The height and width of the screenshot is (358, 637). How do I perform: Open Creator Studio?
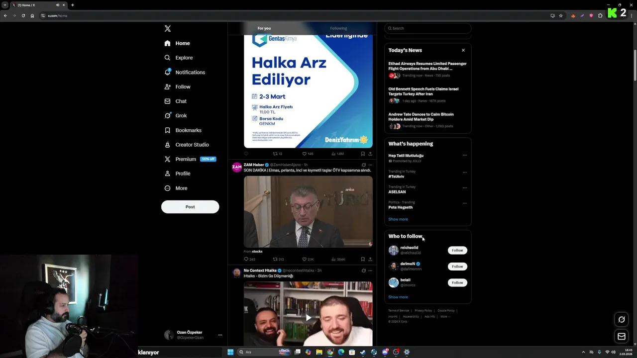(x=187, y=145)
